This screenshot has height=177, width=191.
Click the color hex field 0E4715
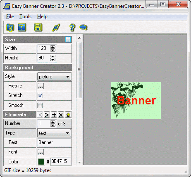click(x=61, y=161)
